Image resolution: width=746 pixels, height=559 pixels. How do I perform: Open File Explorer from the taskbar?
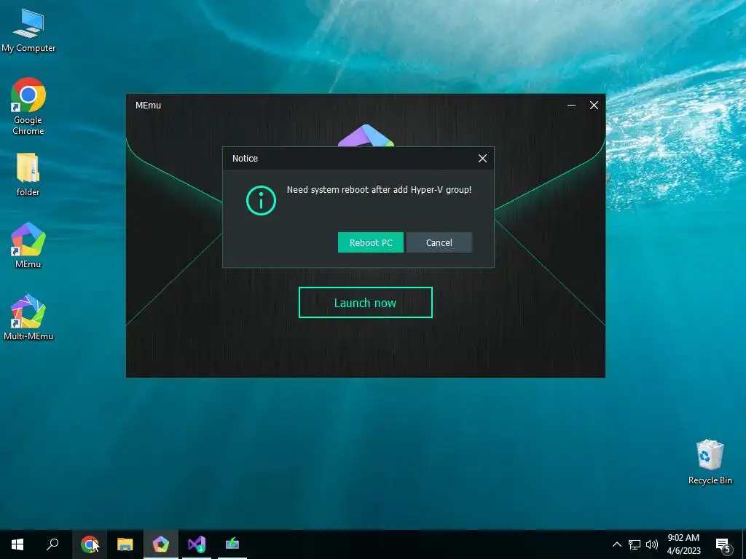(125, 544)
